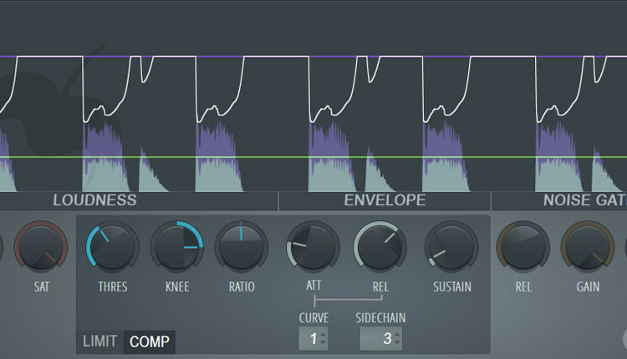Screen dimensions: 627x359
Task: Switch to COMP mode
Action: tap(149, 341)
